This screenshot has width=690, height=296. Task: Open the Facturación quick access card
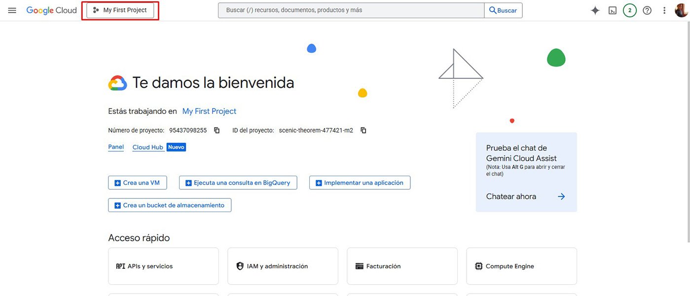(x=402, y=266)
